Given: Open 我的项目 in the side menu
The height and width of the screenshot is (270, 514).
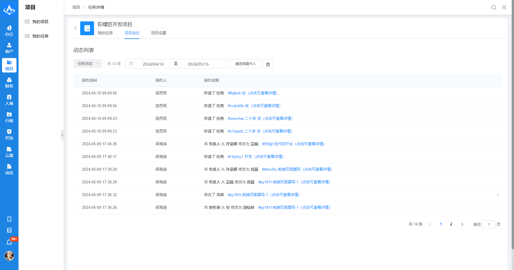Looking at the screenshot, I should tap(41, 22).
